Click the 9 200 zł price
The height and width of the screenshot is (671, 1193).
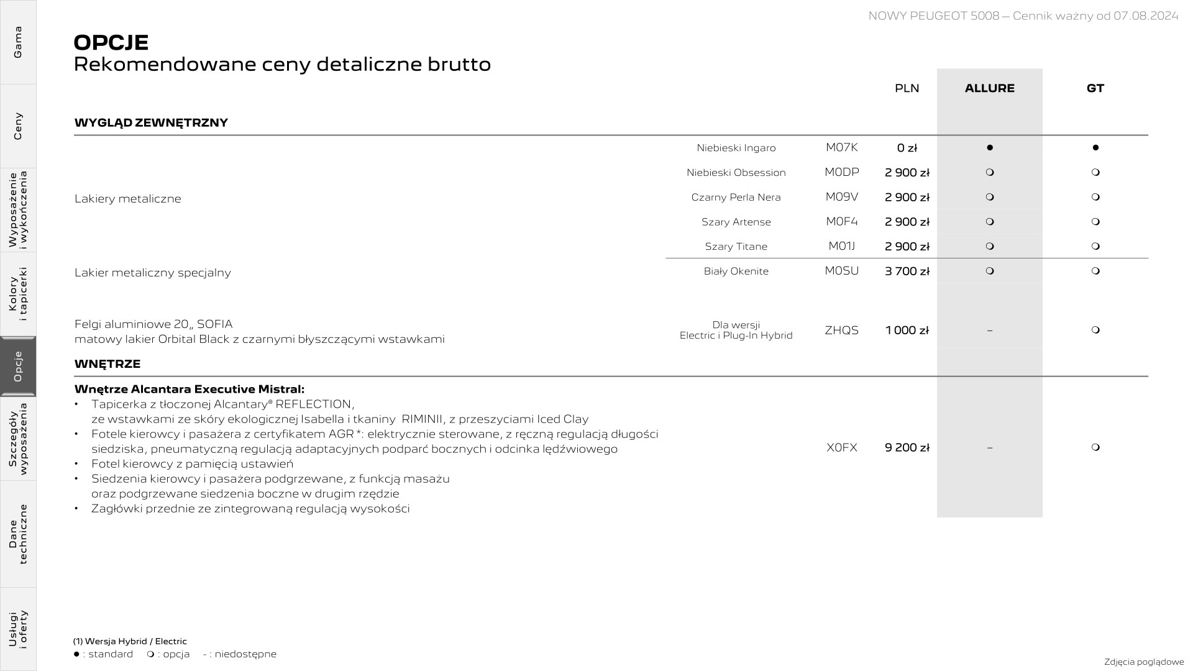(x=907, y=447)
